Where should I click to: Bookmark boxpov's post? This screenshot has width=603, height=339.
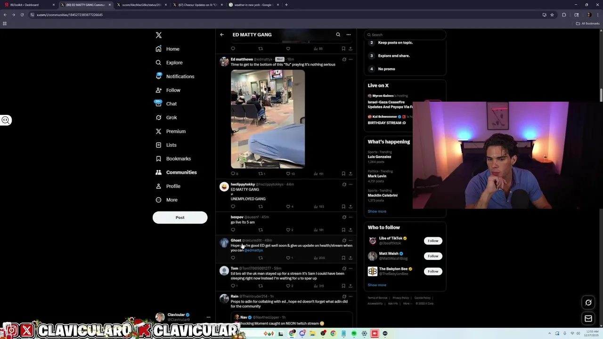point(343,230)
